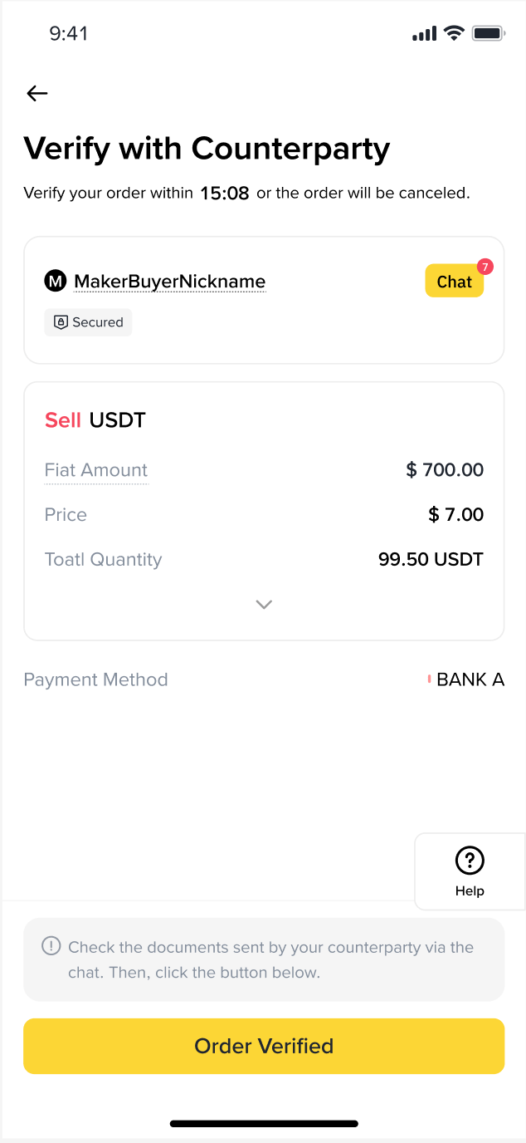Tap the red marker beside BANK A
The width and height of the screenshot is (526, 1143).
pos(429,679)
